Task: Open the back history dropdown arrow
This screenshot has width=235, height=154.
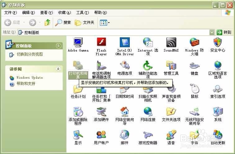Action: 24,23
